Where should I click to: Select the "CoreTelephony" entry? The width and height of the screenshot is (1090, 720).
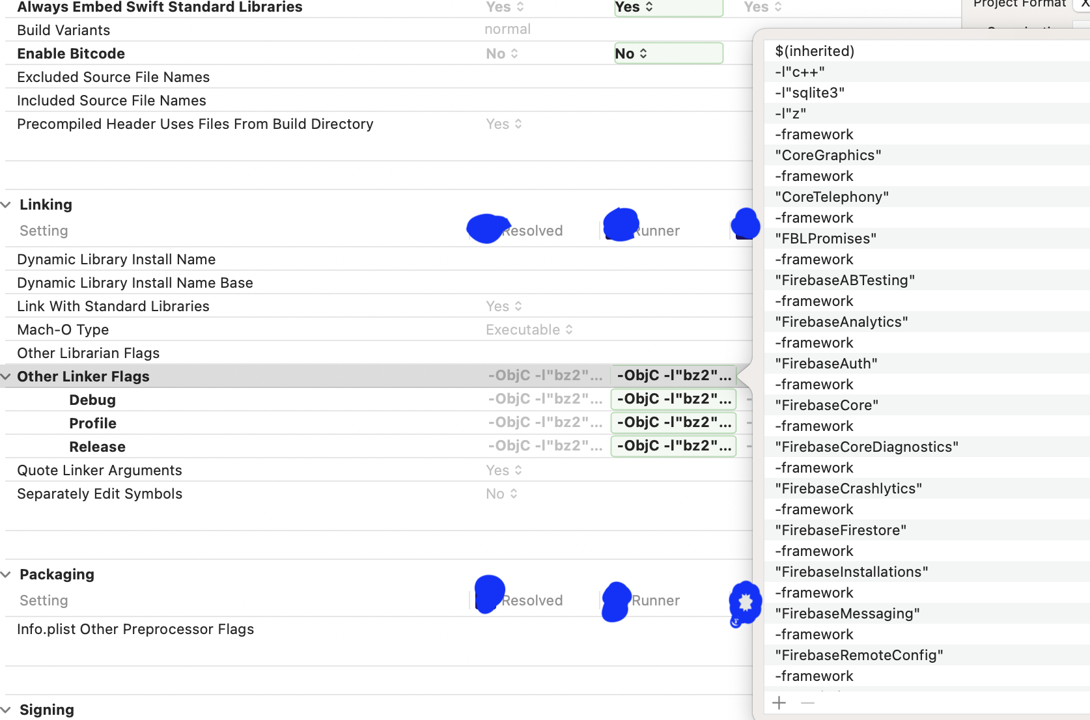[x=927, y=197]
